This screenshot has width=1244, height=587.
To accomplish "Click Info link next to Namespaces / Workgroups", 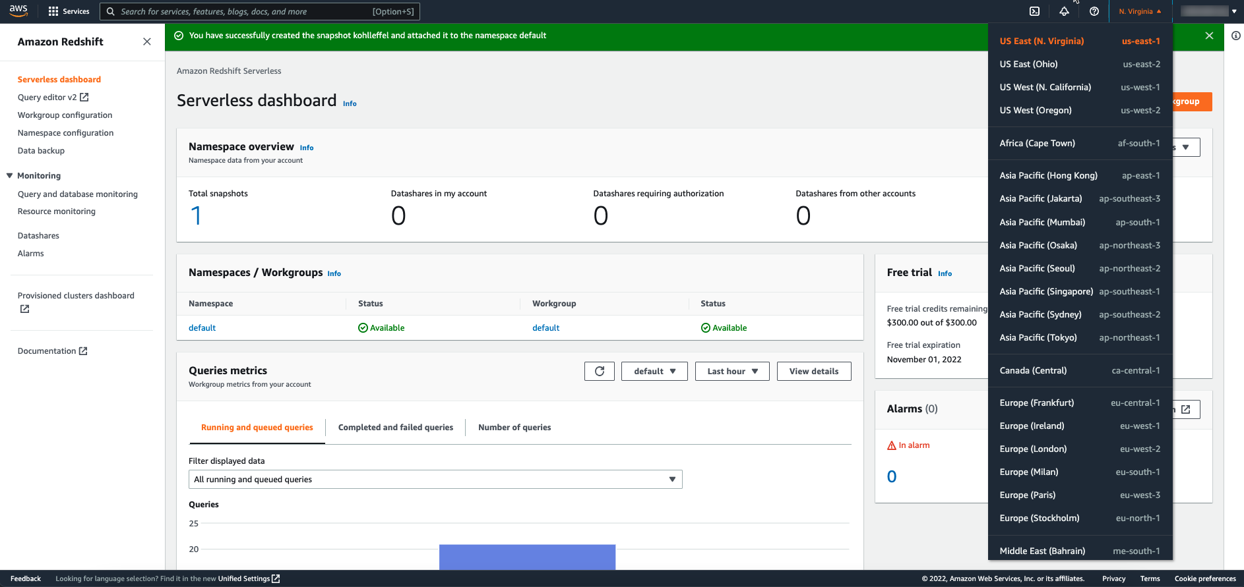I will point(334,273).
